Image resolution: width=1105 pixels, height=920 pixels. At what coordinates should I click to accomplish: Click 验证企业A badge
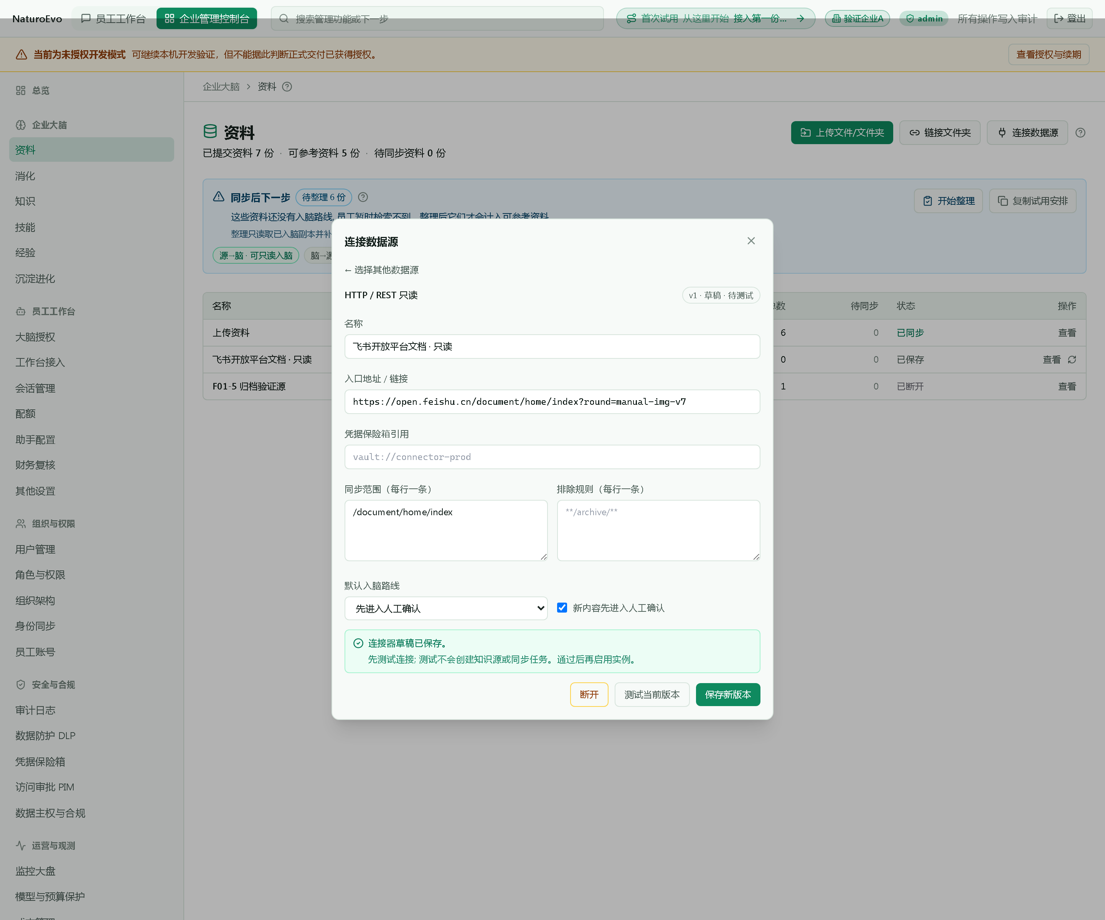(x=857, y=18)
